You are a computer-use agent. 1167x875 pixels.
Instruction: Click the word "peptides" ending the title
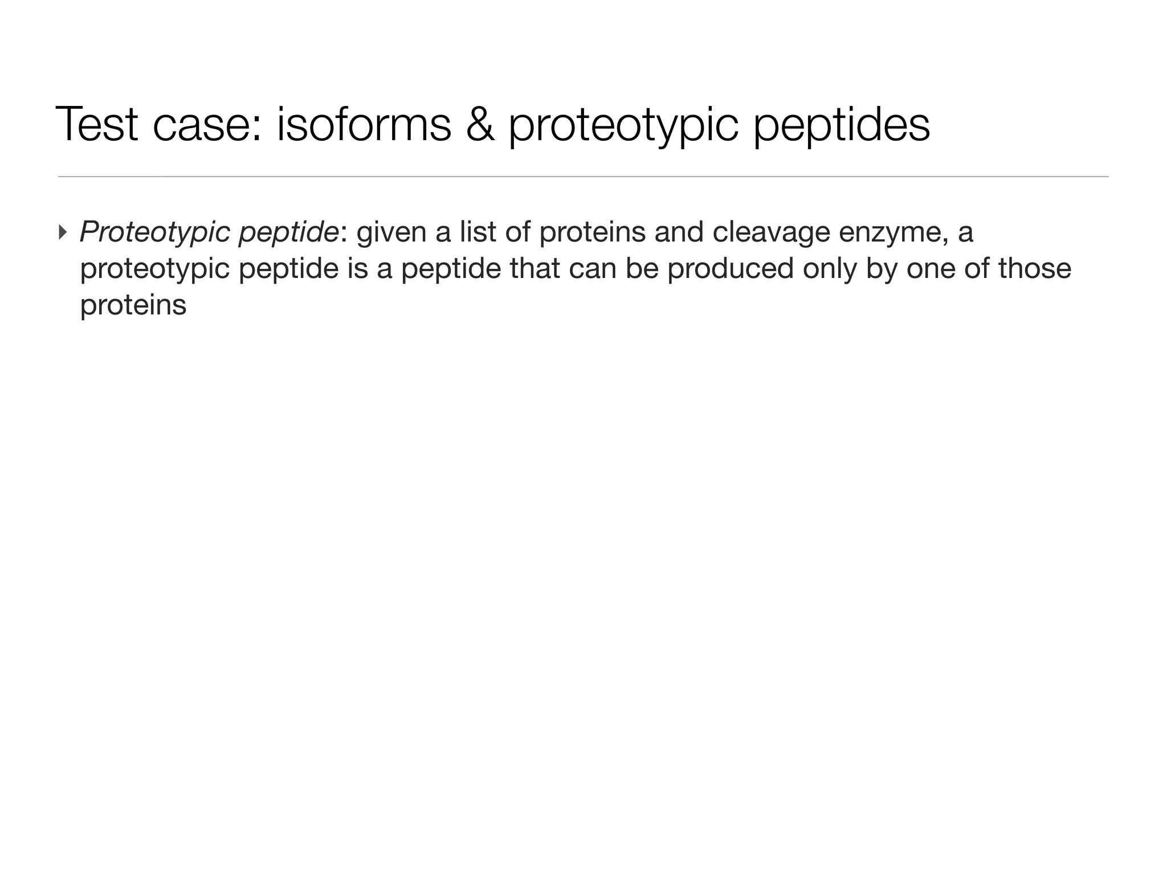(x=841, y=124)
